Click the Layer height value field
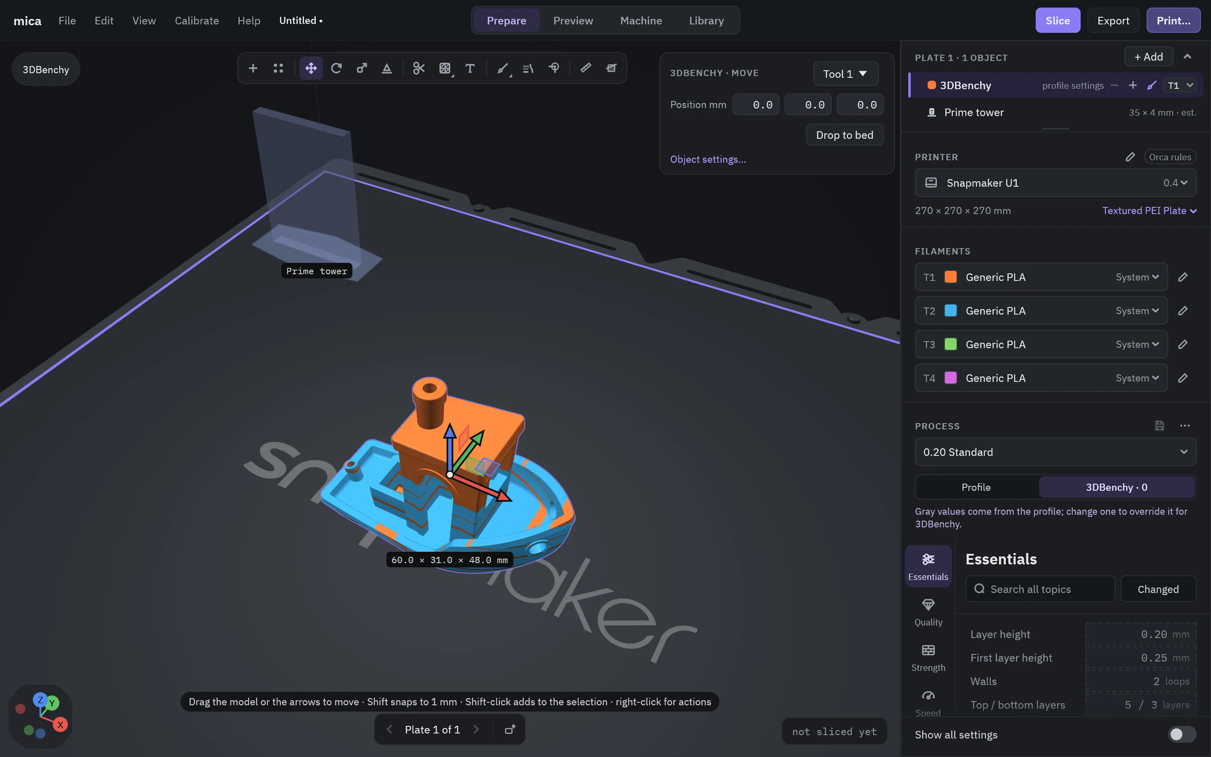The width and height of the screenshot is (1211, 757). (1141, 634)
